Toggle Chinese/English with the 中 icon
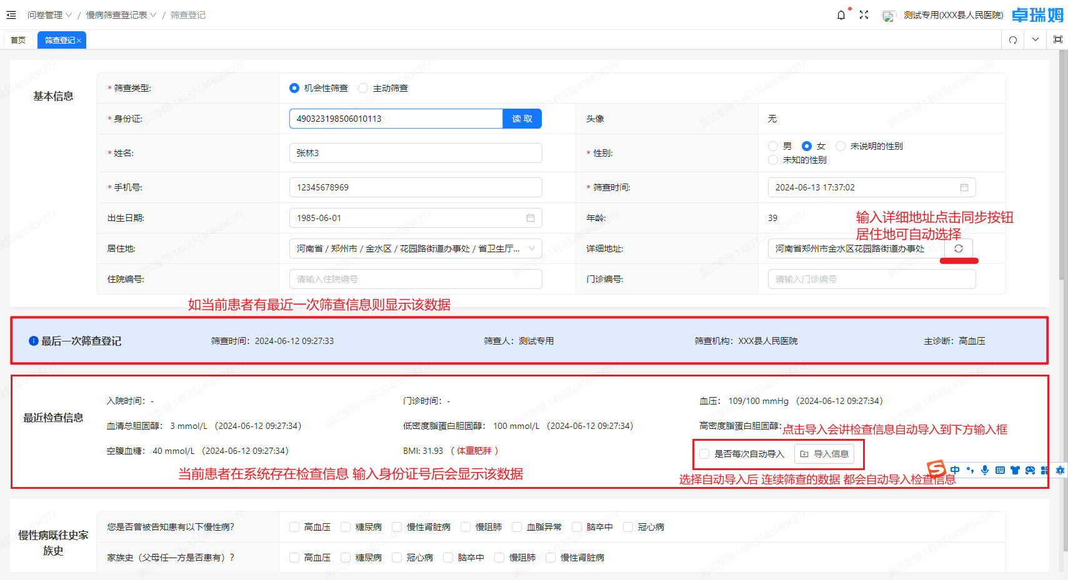This screenshot has width=1068, height=580. pos(954,470)
